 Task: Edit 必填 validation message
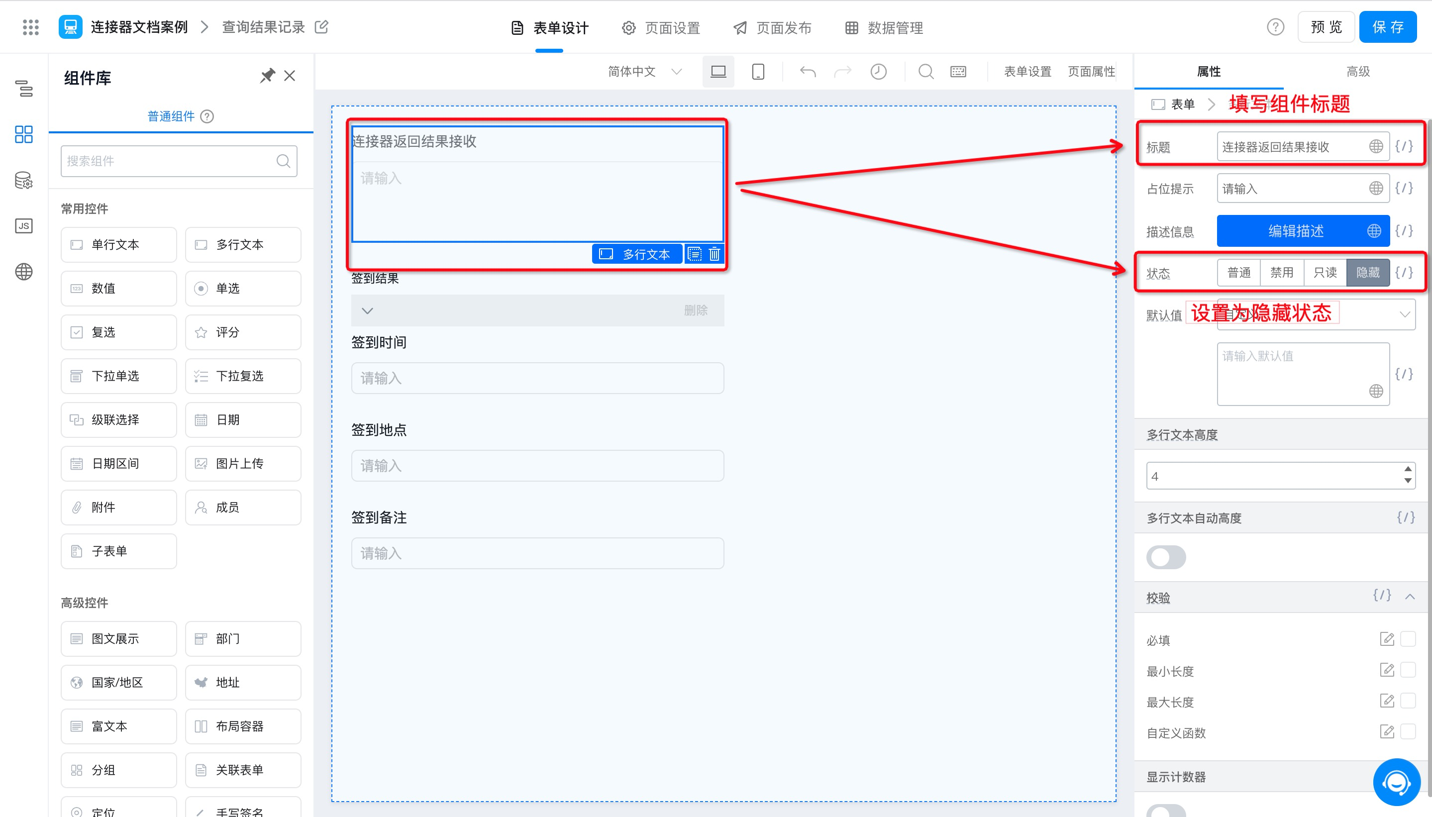pos(1387,638)
